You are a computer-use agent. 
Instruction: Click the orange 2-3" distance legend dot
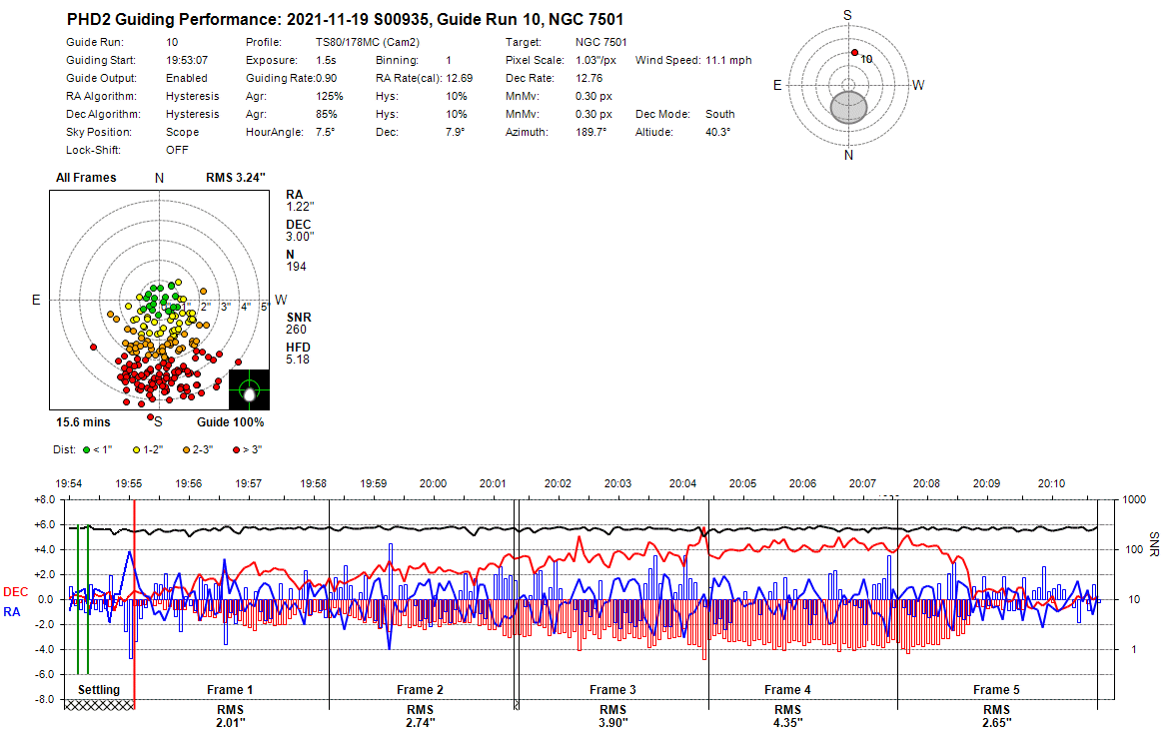pos(186,450)
